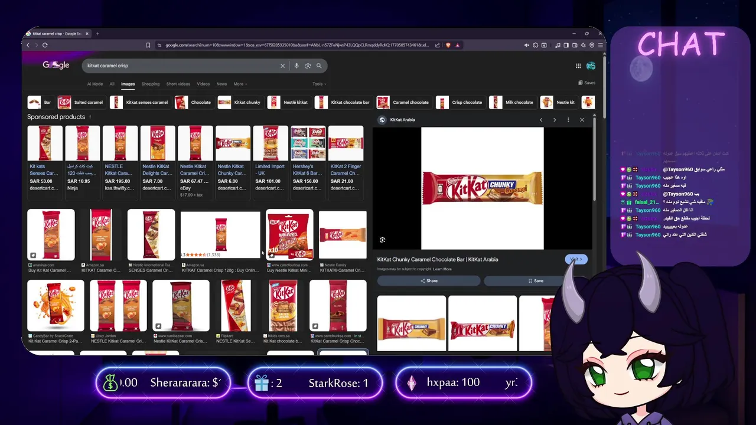Screen dimensions: 756x425
Task: Filter by the Kitkat chunky chip
Action: tap(240, 102)
